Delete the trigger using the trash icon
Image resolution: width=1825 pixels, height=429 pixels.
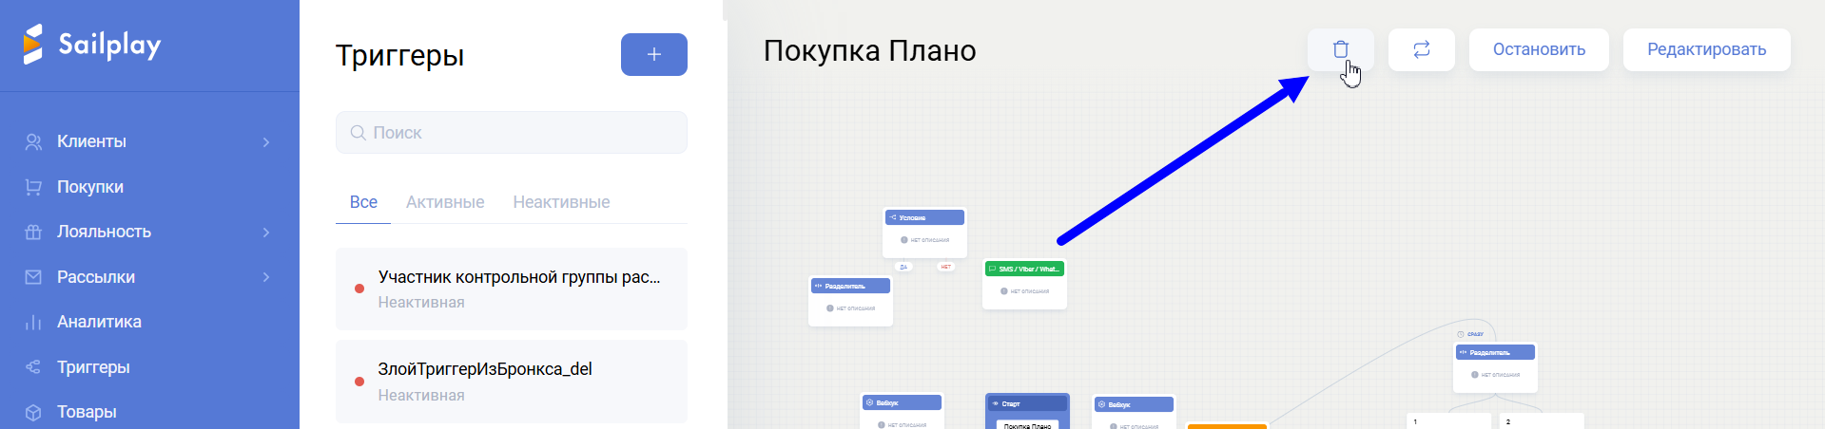[x=1340, y=49]
